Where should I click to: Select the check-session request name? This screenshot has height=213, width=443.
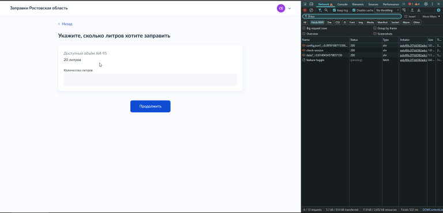(315, 50)
